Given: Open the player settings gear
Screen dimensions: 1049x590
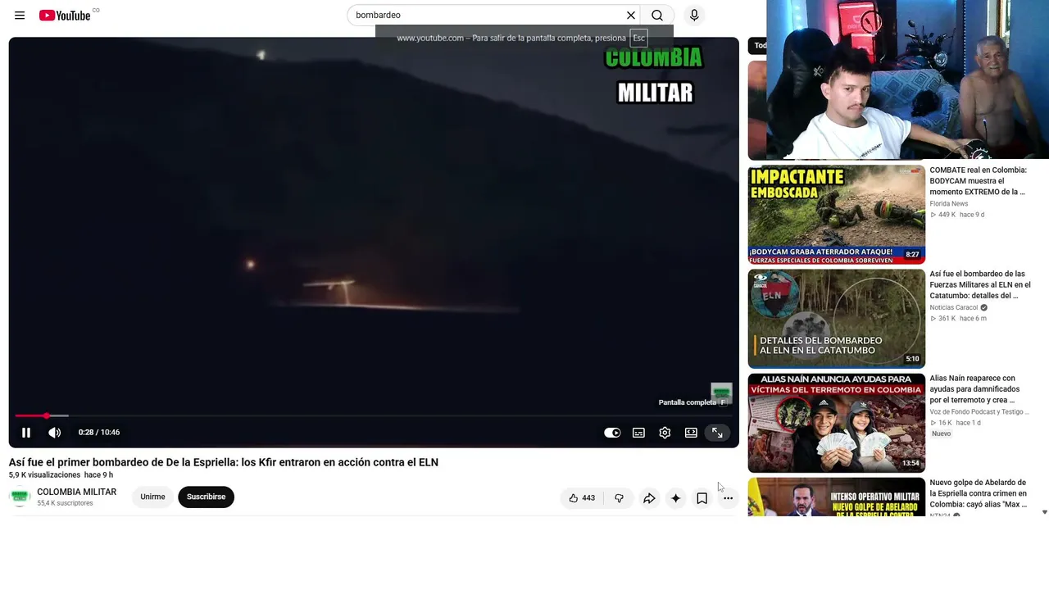Looking at the screenshot, I should 665,433.
